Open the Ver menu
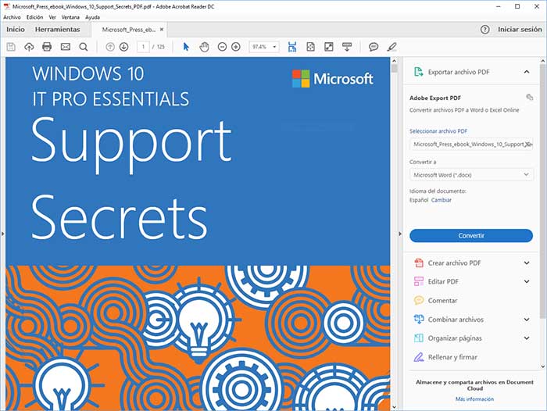Viewport: 547px width, 411px height. [52, 17]
